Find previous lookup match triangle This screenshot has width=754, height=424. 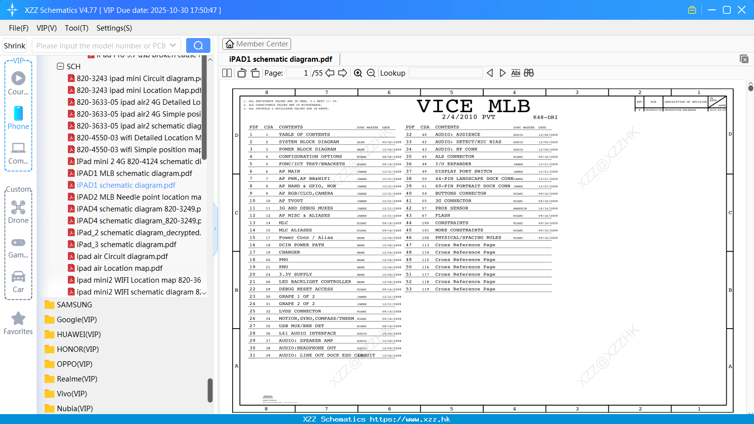(x=490, y=73)
